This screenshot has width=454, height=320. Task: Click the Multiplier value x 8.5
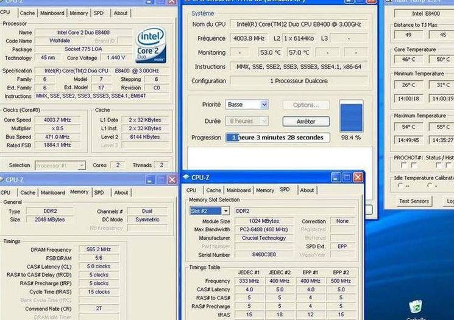click(x=57, y=128)
